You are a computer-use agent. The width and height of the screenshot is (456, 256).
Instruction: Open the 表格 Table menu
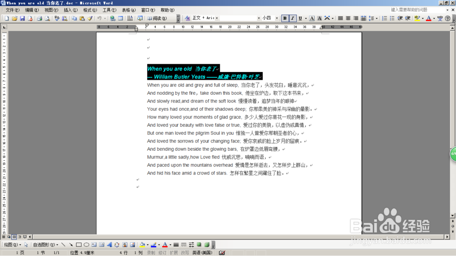pyautogui.click(x=129, y=10)
